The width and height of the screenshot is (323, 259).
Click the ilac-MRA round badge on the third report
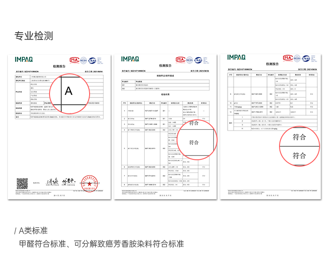click(x=297, y=58)
